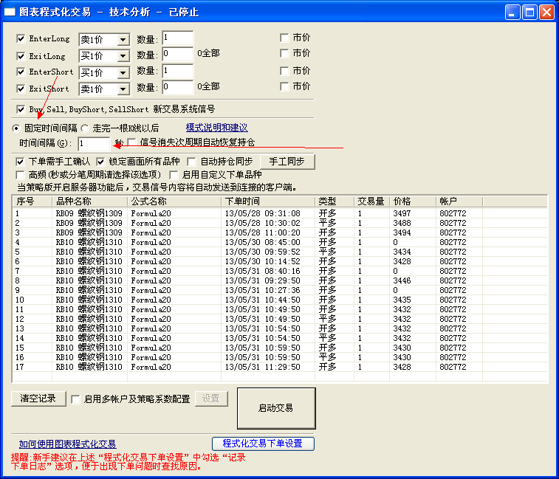Select 走完一根K线以后 radio option
559x479 pixels.
[85, 128]
